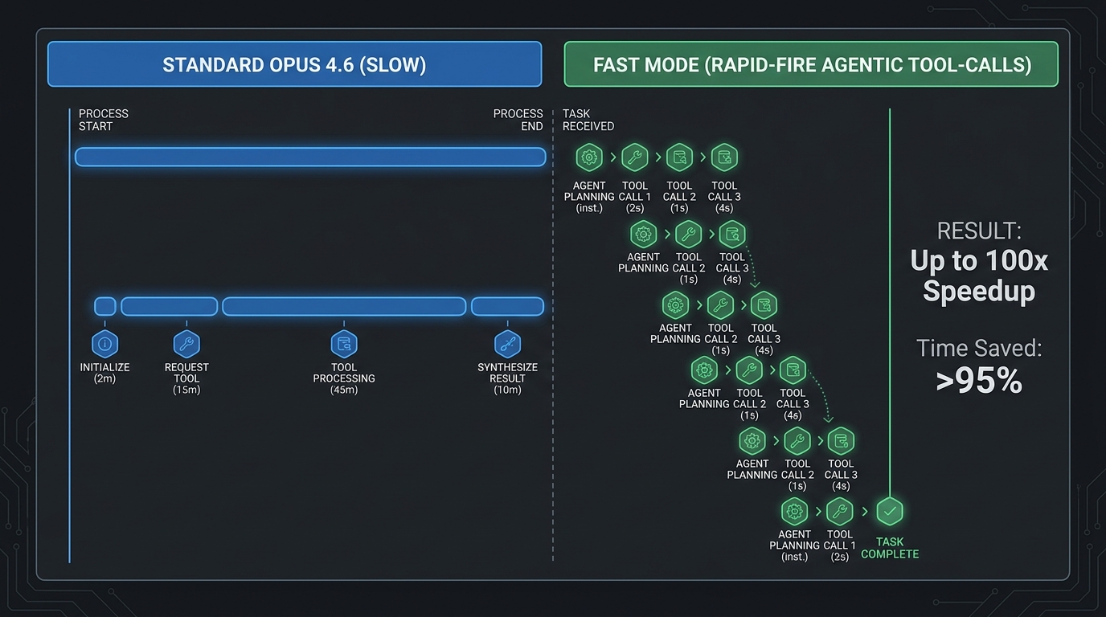1106x617 pixels.
Task: Select the Initialize gear icon on the slow timeline
Action: tap(104, 343)
